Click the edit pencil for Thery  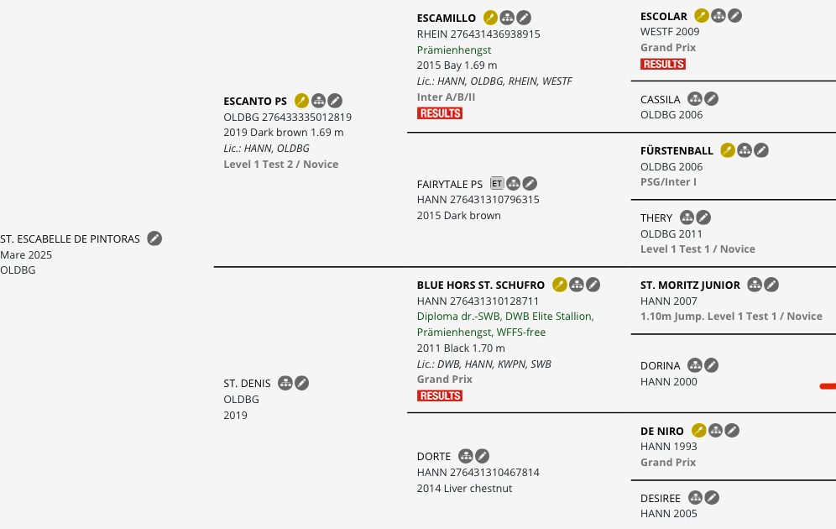[x=703, y=217]
